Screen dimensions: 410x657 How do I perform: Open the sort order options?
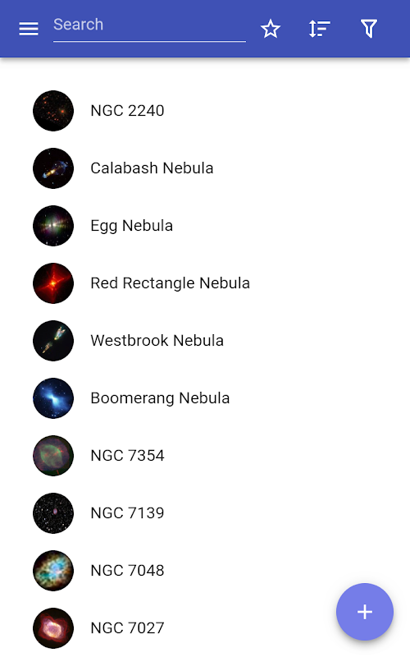click(x=319, y=29)
